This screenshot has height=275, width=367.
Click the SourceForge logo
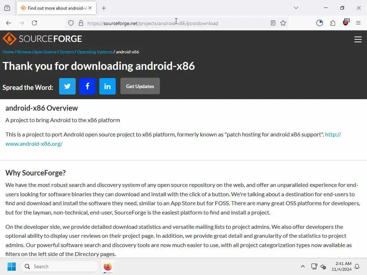click(x=42, y=39)
